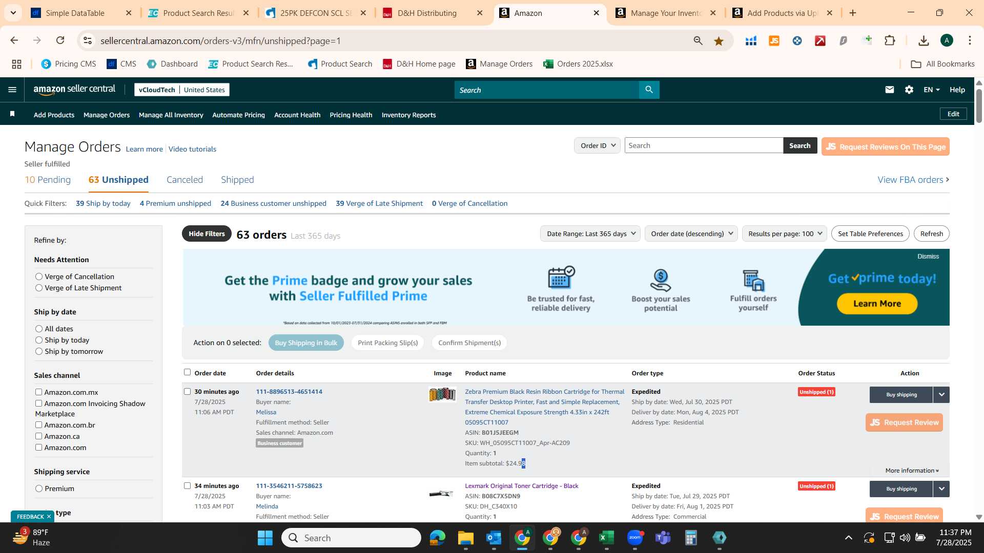Open Excel from the taskbar

(606, 538)
